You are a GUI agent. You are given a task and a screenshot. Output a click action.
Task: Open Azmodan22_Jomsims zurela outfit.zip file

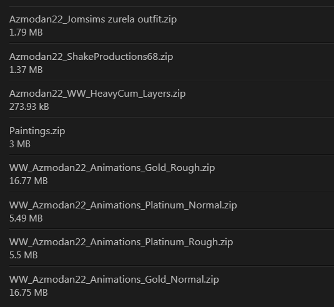click(93, 19)
